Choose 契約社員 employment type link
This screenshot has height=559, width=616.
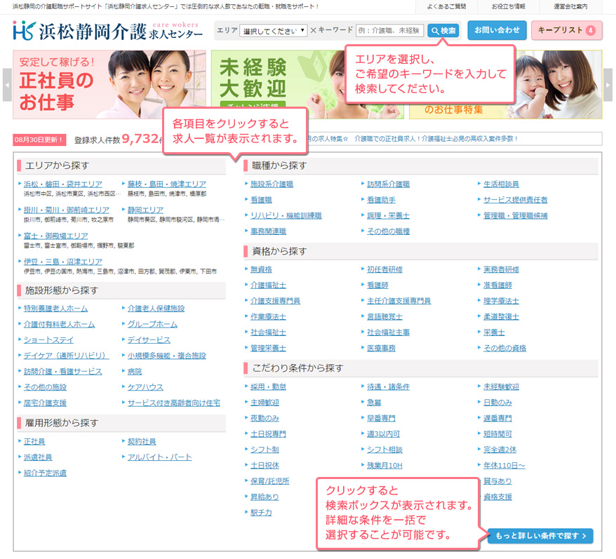(x=142, y=441)
